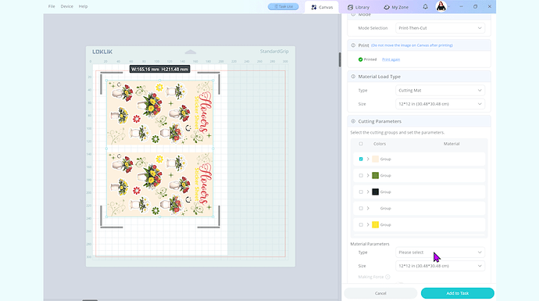Click 'Do not move the image on Canvas' note

[412, 45]
